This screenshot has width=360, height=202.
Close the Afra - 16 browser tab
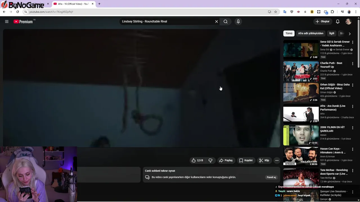(93, 4)
